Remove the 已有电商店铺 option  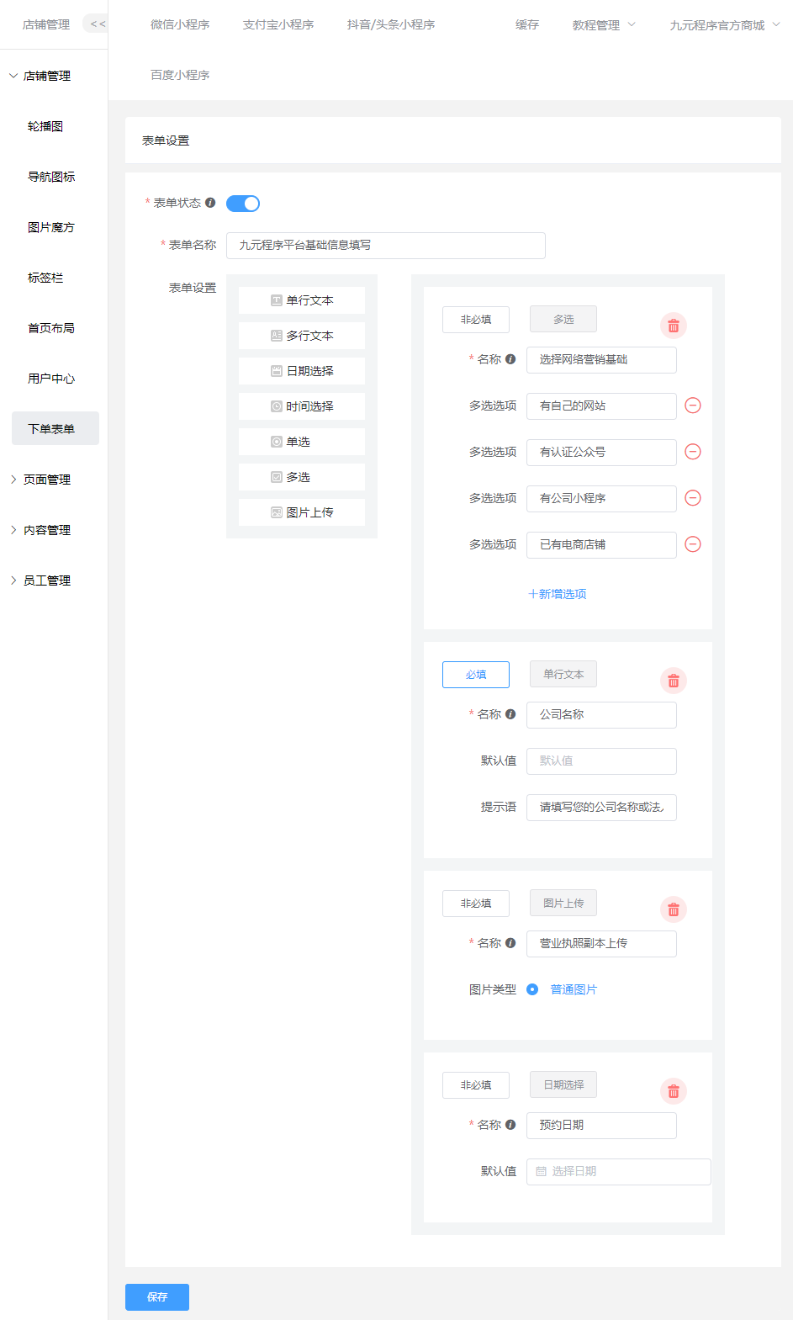693,544
